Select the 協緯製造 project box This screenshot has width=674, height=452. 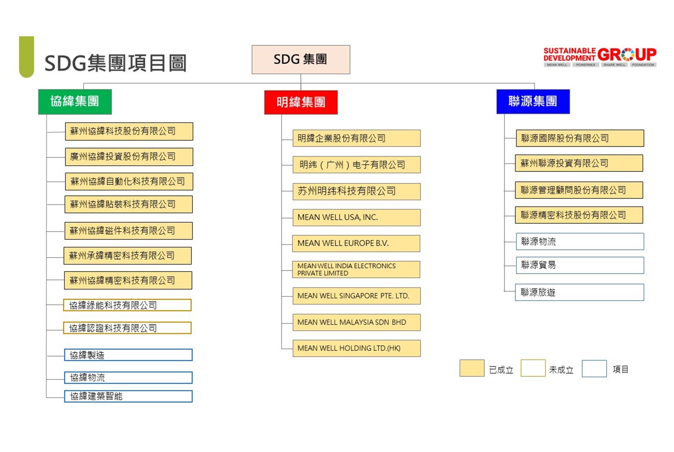(x=128, y=355)
